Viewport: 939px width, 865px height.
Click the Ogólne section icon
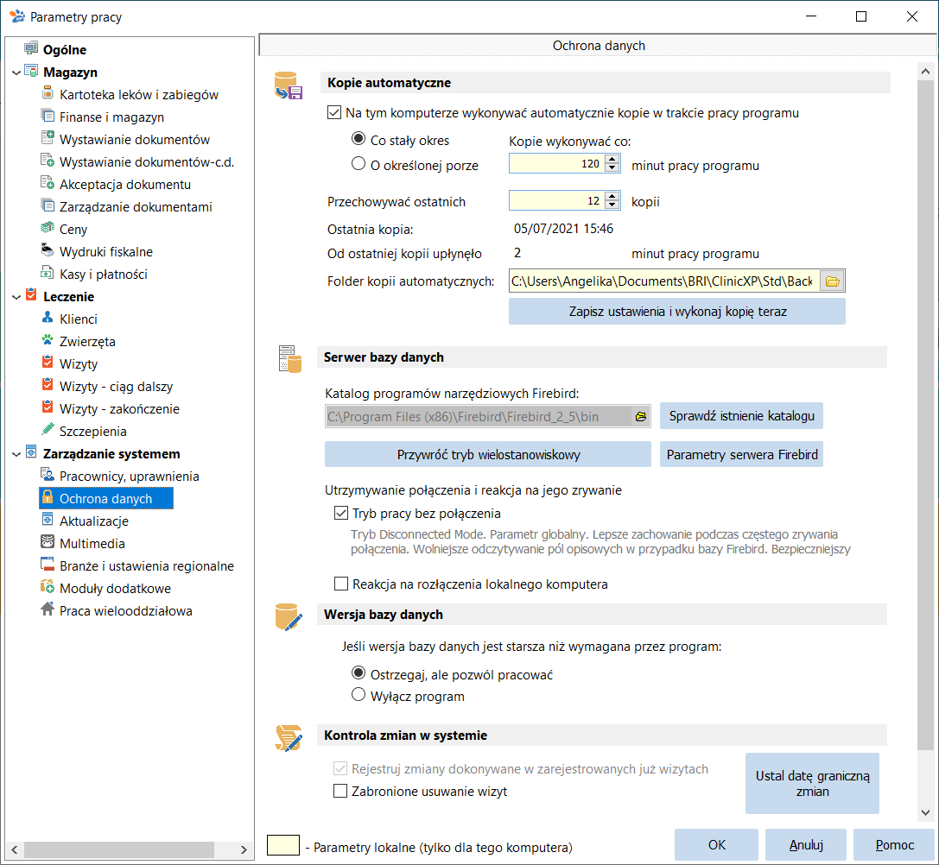31,48
